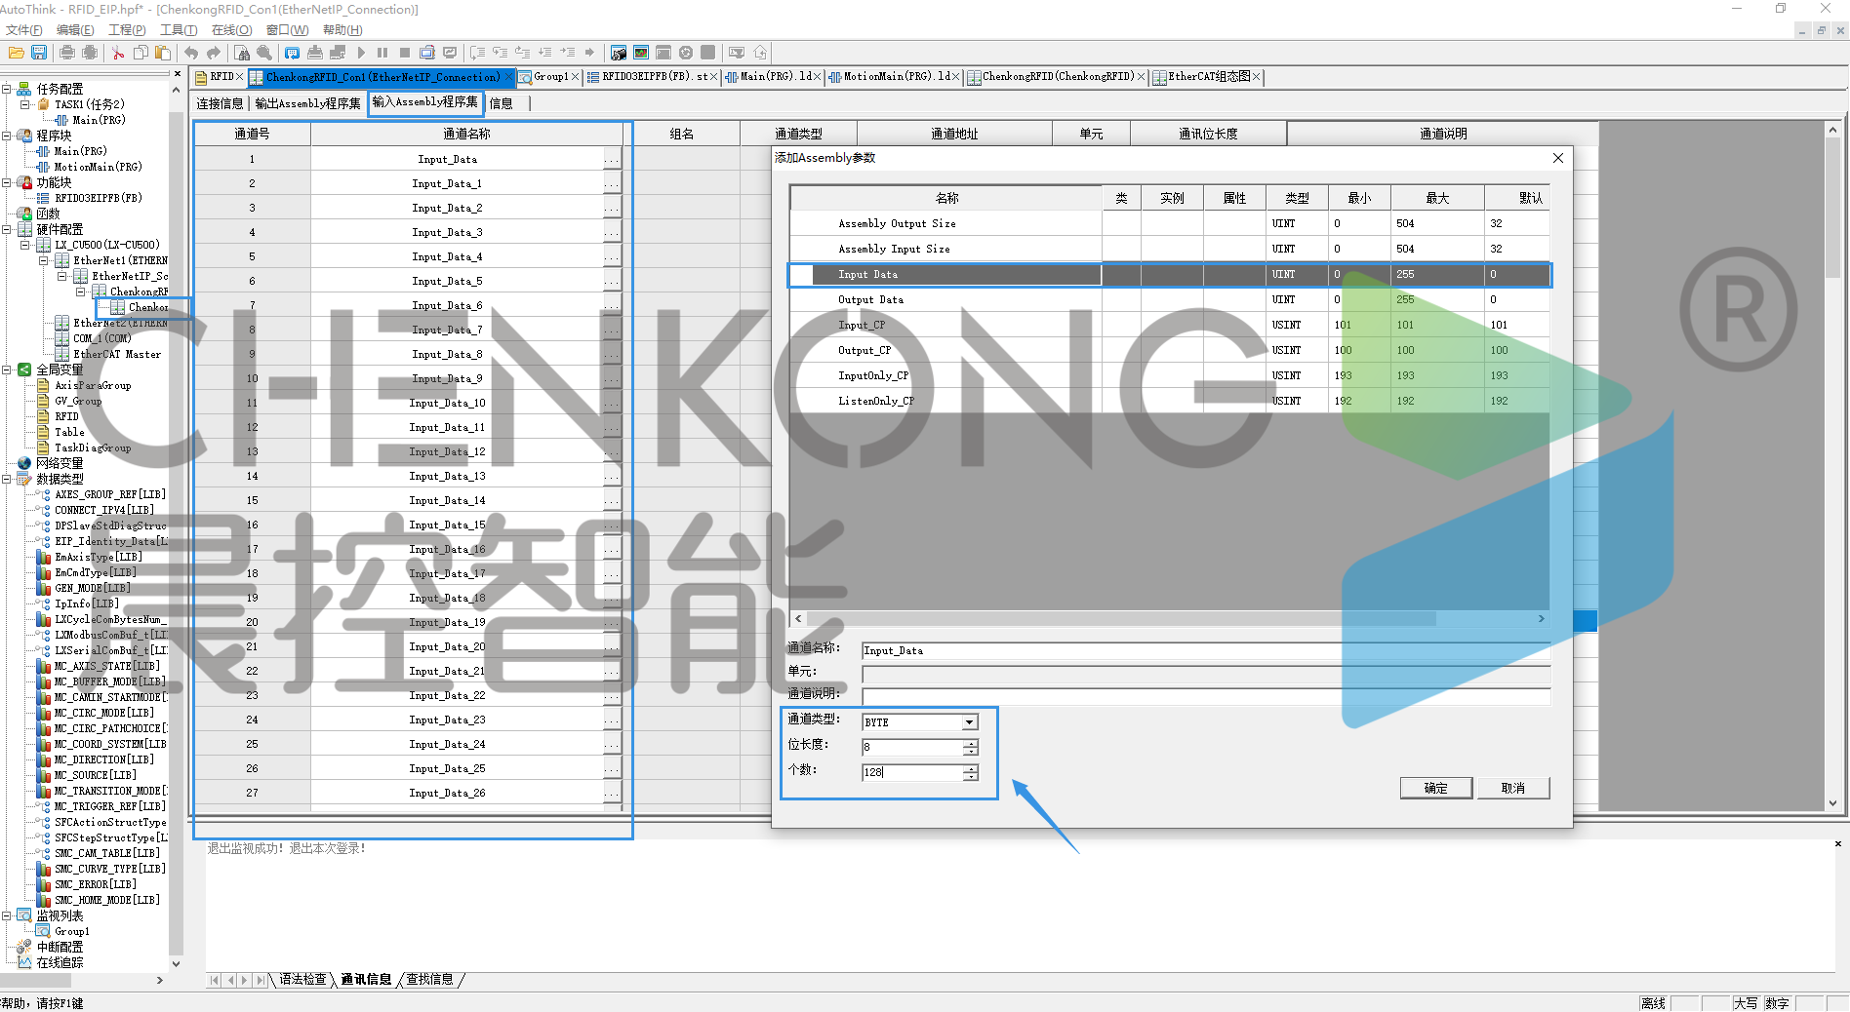Click the blue online/login toolbar icon
Viewport: 1850px width, 1012px height.
click(x=292, y=53)
